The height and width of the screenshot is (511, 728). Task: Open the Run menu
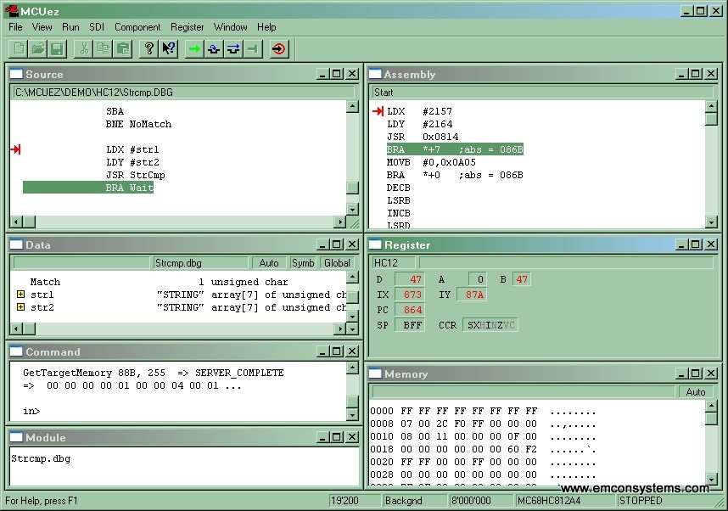(70, 27)
